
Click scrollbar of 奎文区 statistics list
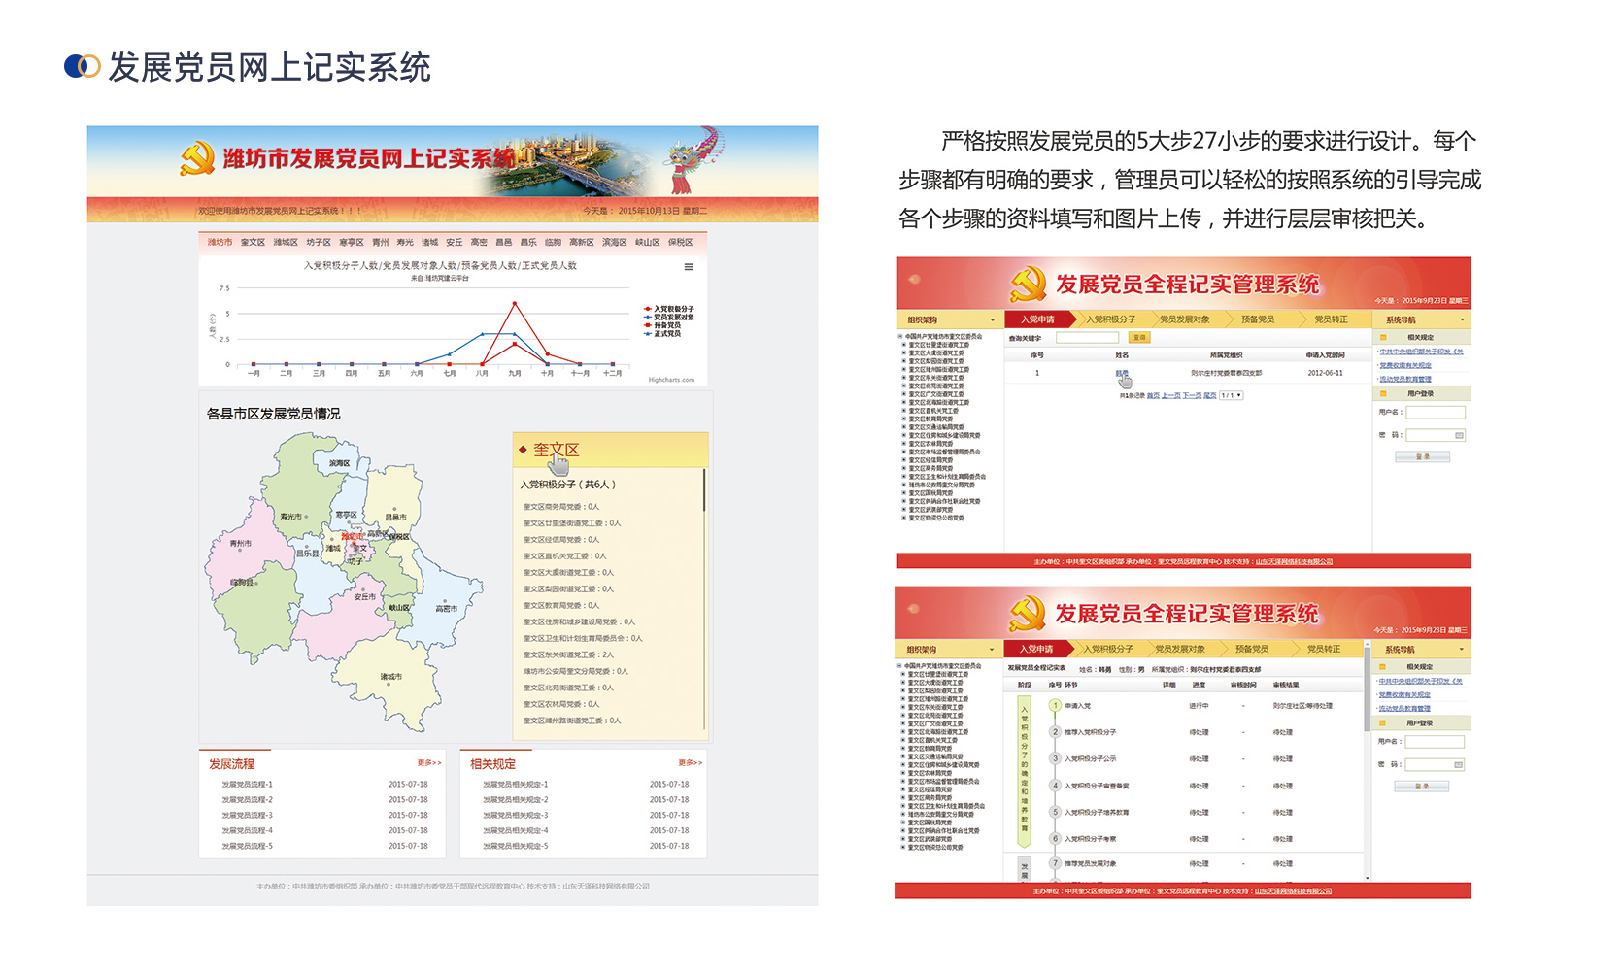coord(704,490)
